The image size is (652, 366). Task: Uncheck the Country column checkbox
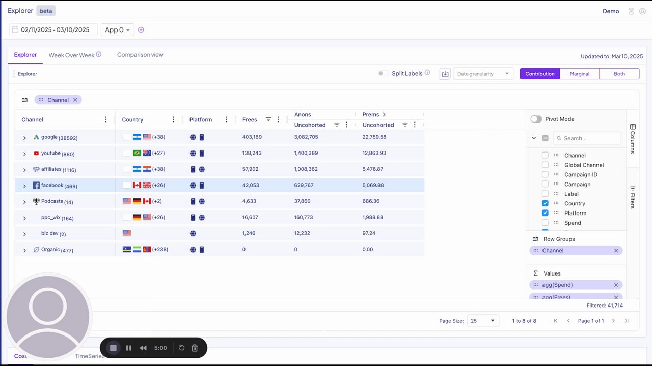tap(545, 203)
